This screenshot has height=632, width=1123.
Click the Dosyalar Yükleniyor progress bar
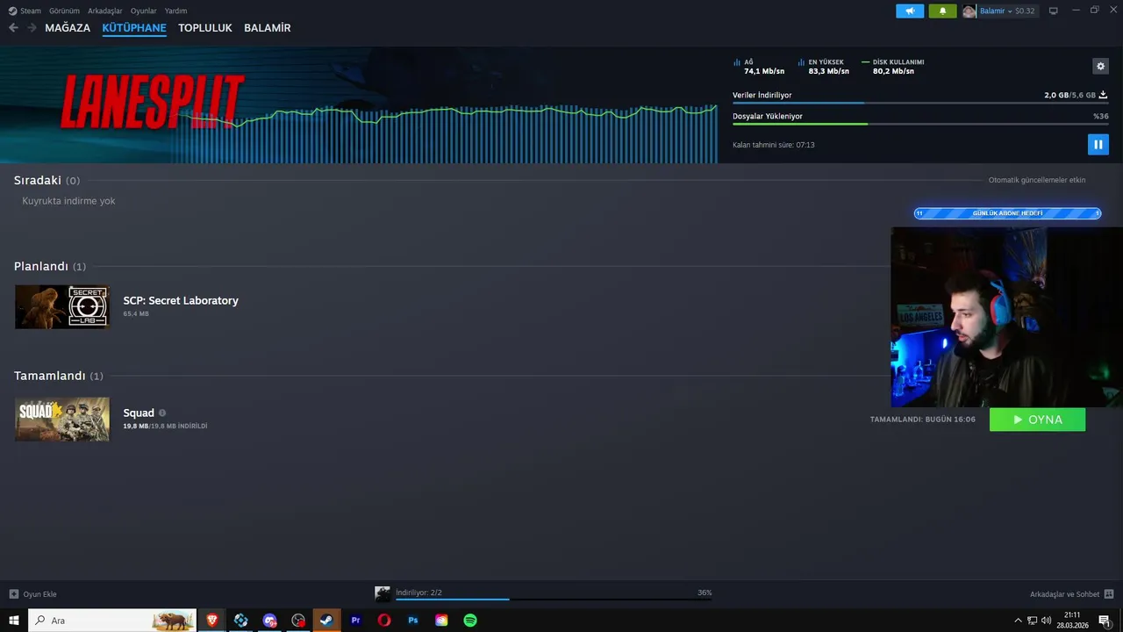(x=920, y=124)
